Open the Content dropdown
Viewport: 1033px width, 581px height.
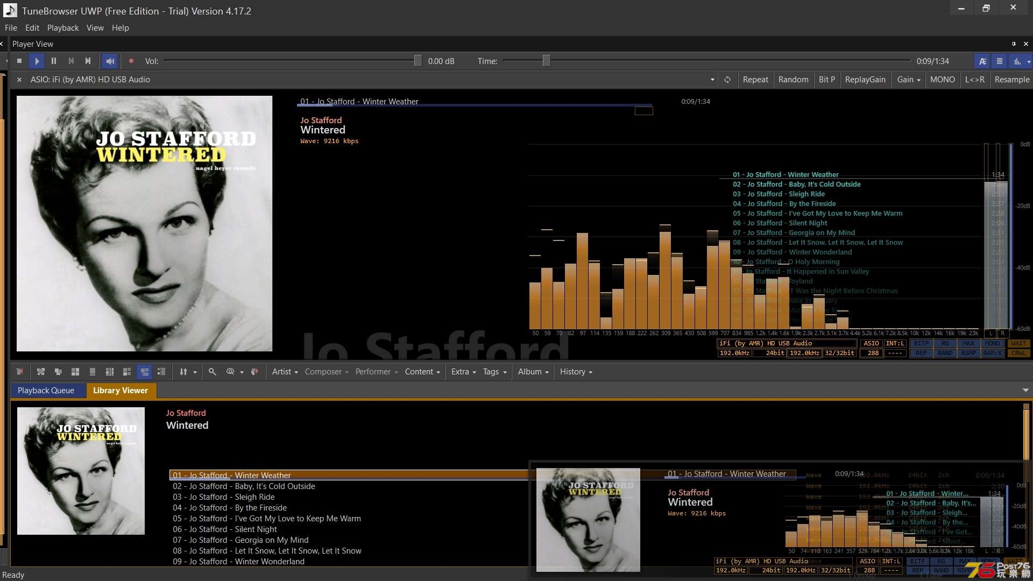(x=422, y=372)
